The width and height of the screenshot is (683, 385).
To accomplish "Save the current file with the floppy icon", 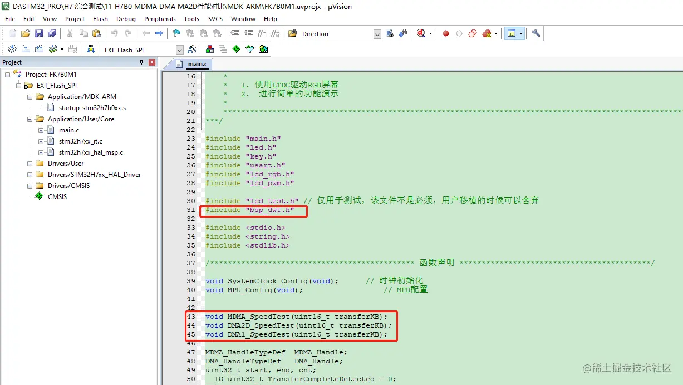I will 38,33.
